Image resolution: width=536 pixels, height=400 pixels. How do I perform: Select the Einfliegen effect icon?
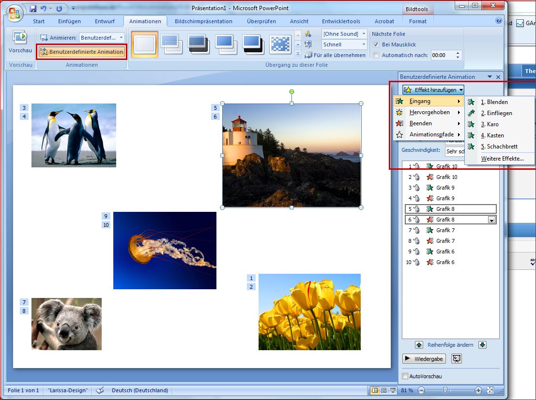pos(471,113)
